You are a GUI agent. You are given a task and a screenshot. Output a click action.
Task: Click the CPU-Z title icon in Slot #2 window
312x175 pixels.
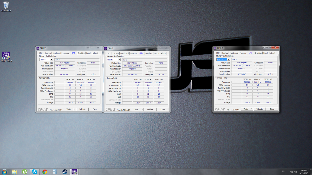215,48
